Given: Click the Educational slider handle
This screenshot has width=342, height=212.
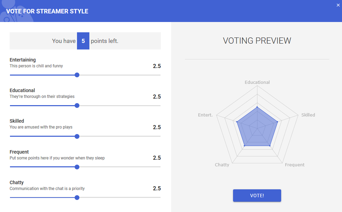Looking at the screenshot, I should [x=77, y=105].
